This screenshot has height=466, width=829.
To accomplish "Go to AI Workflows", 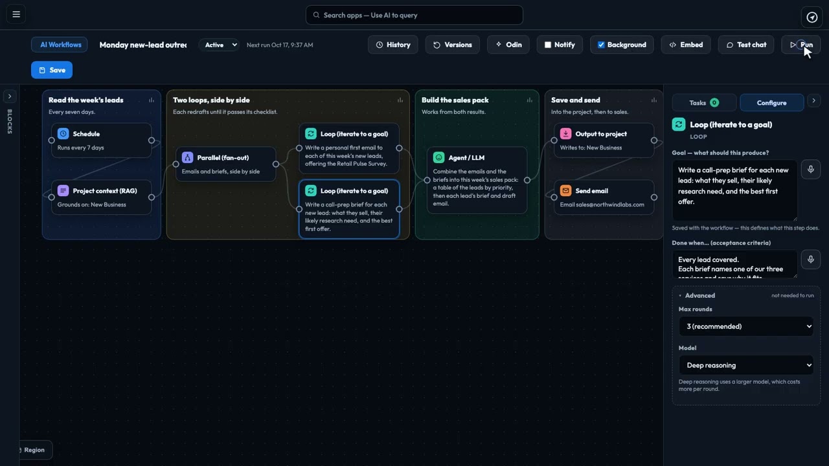I will coord(60,45).
